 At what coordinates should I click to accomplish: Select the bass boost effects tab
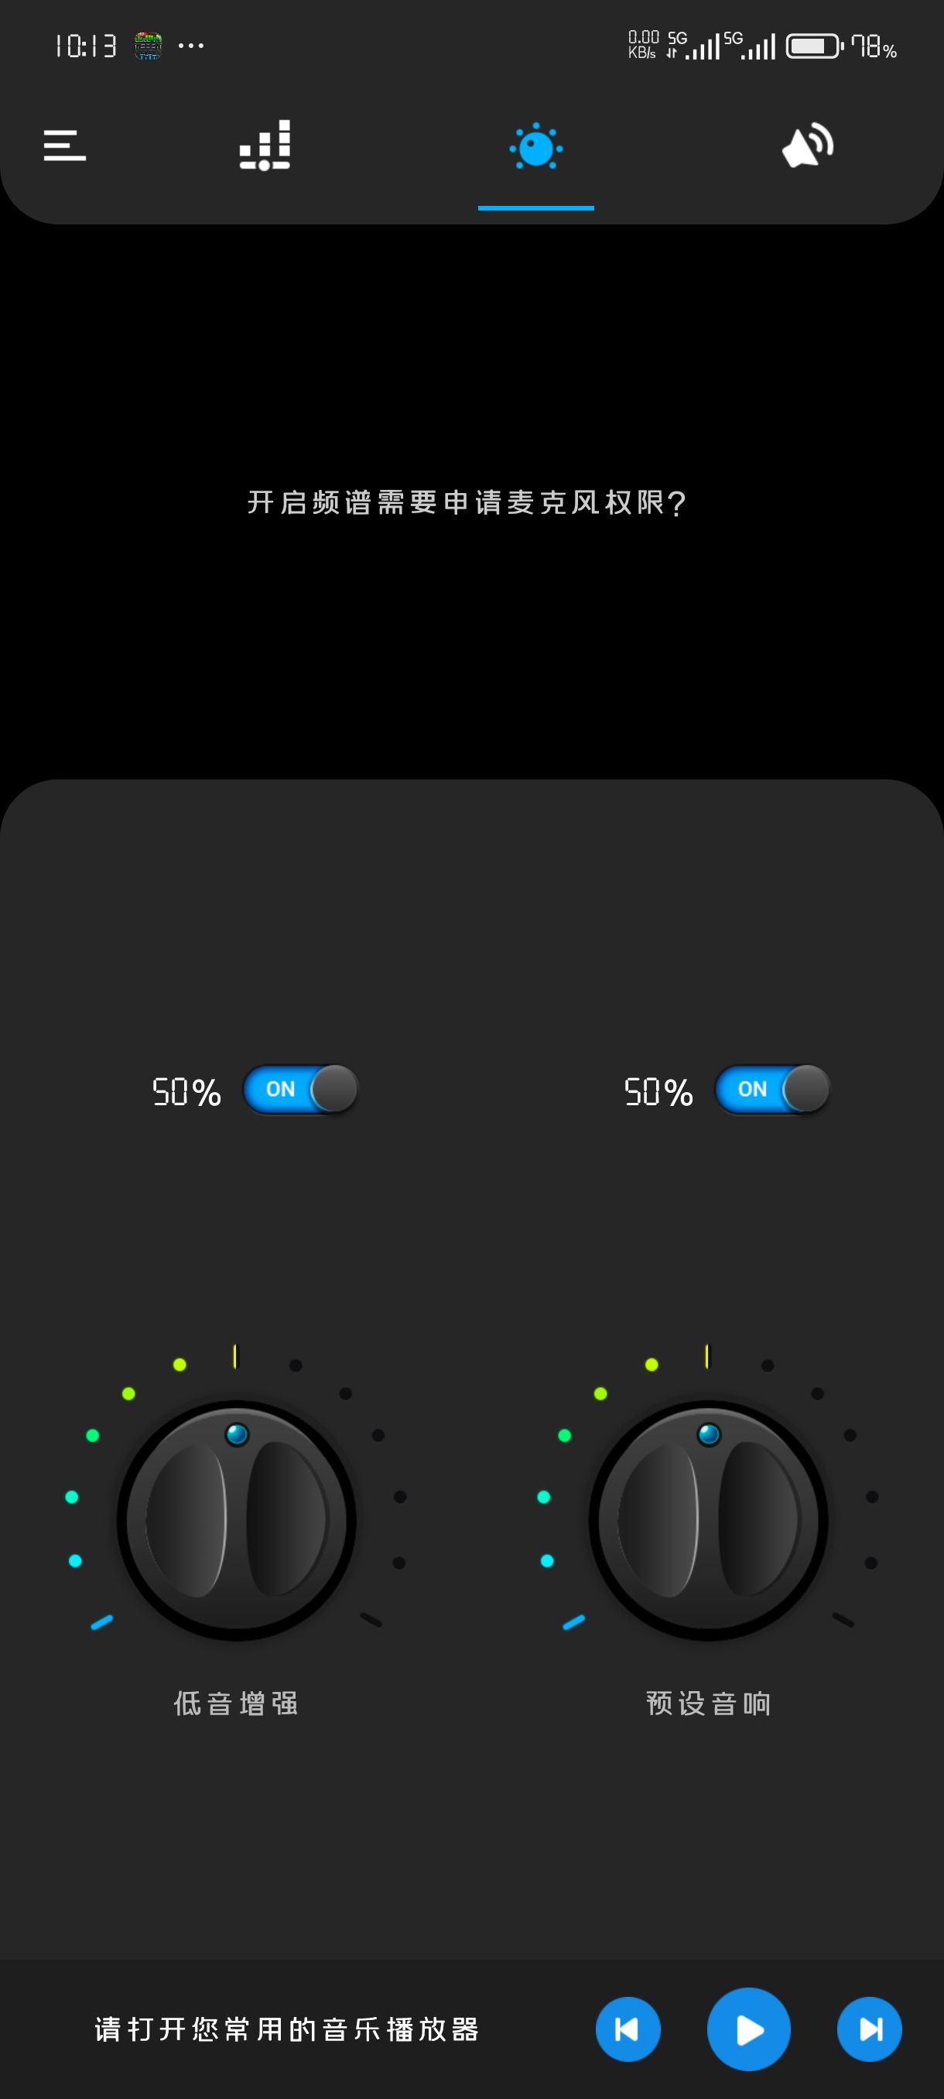(536, 147)
